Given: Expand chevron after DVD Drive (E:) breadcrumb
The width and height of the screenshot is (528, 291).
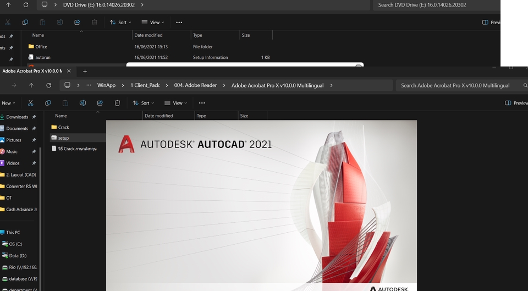Looking at the screenshot, I should point(142,5).
